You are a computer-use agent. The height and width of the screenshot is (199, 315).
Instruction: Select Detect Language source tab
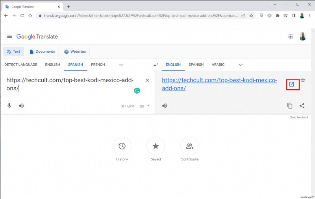coord(21,64)
